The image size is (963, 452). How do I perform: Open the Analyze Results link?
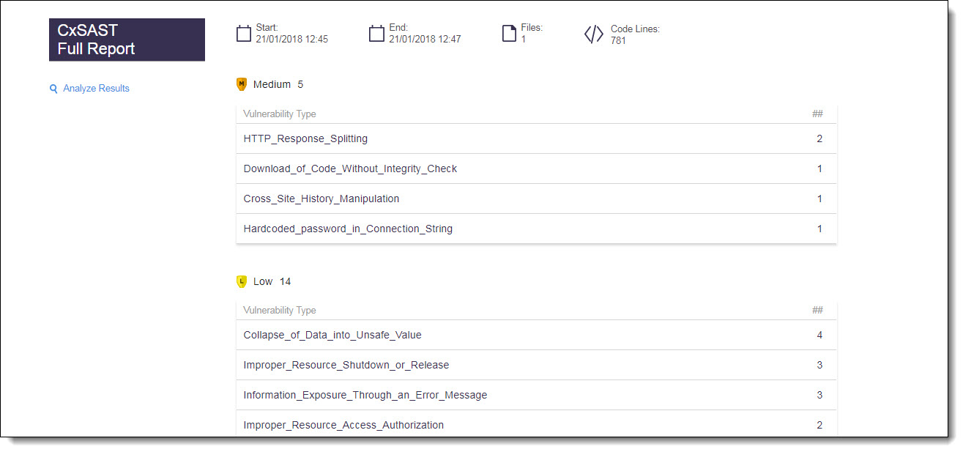pyautogui.click(x=96, y=89)
